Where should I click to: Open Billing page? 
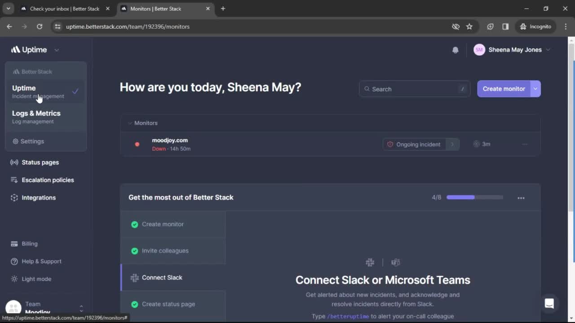(x=30, y=244)
